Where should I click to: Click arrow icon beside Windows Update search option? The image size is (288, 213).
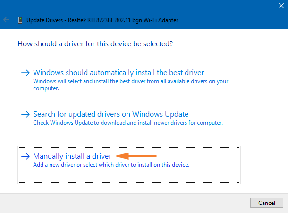click(25, 114)
